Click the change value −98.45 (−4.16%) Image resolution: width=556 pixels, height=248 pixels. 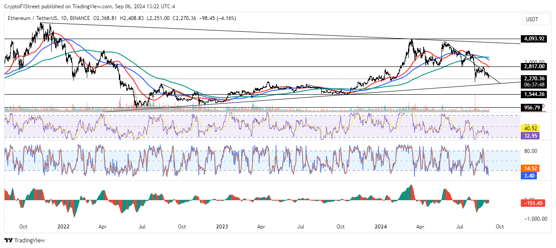217,19
